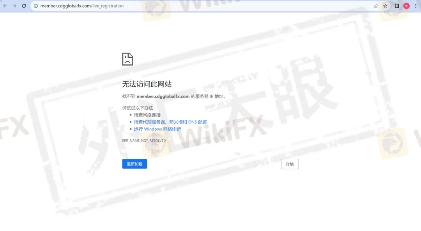Open the 详情 details button
This screenshot has height=231, width=421.
point(290,164)
